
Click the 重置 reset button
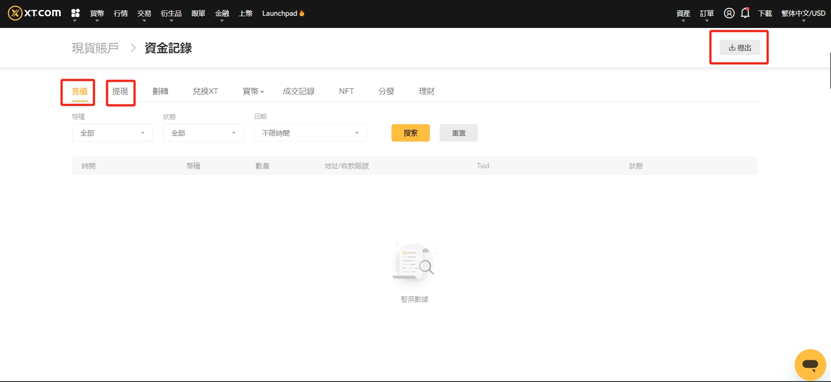pos(459,133)
